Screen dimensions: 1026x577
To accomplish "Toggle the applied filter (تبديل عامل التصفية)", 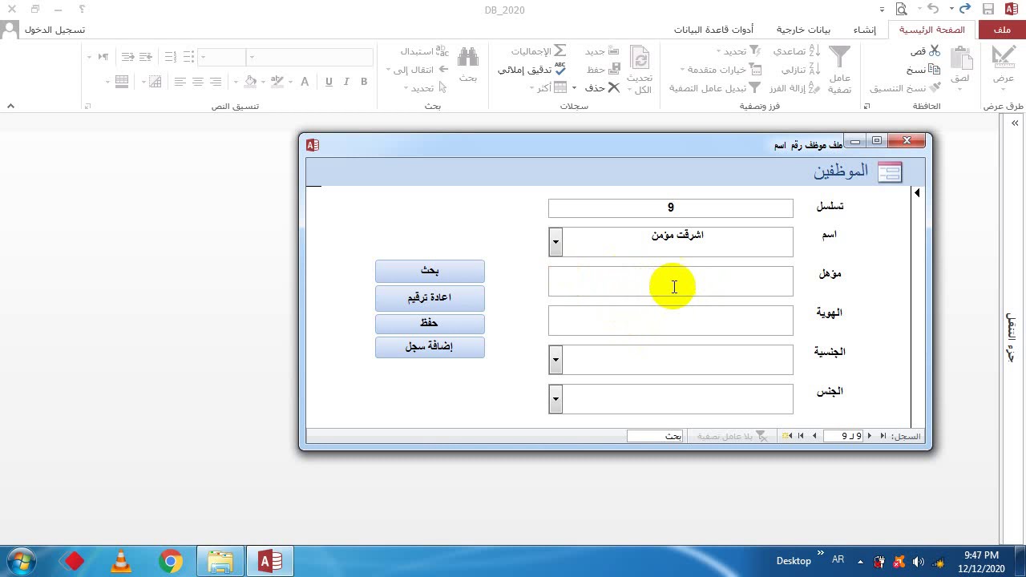I will 716,88.
